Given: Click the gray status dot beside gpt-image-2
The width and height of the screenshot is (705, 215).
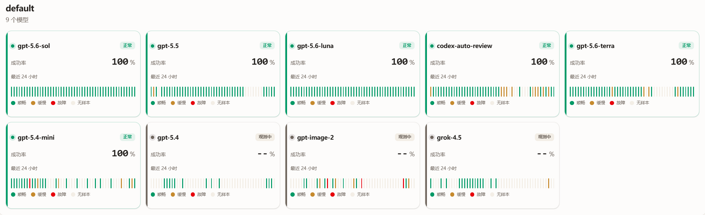Looking at the screenshot, I should [292, 137].
